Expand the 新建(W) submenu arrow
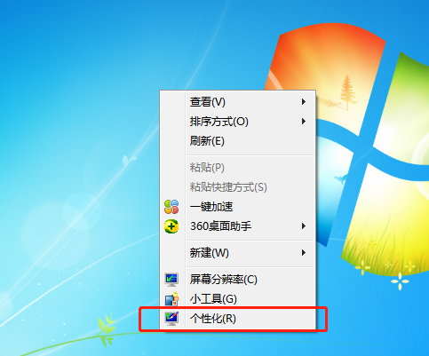This screenshot has height=356, width=429. click(x=304, y=253)
